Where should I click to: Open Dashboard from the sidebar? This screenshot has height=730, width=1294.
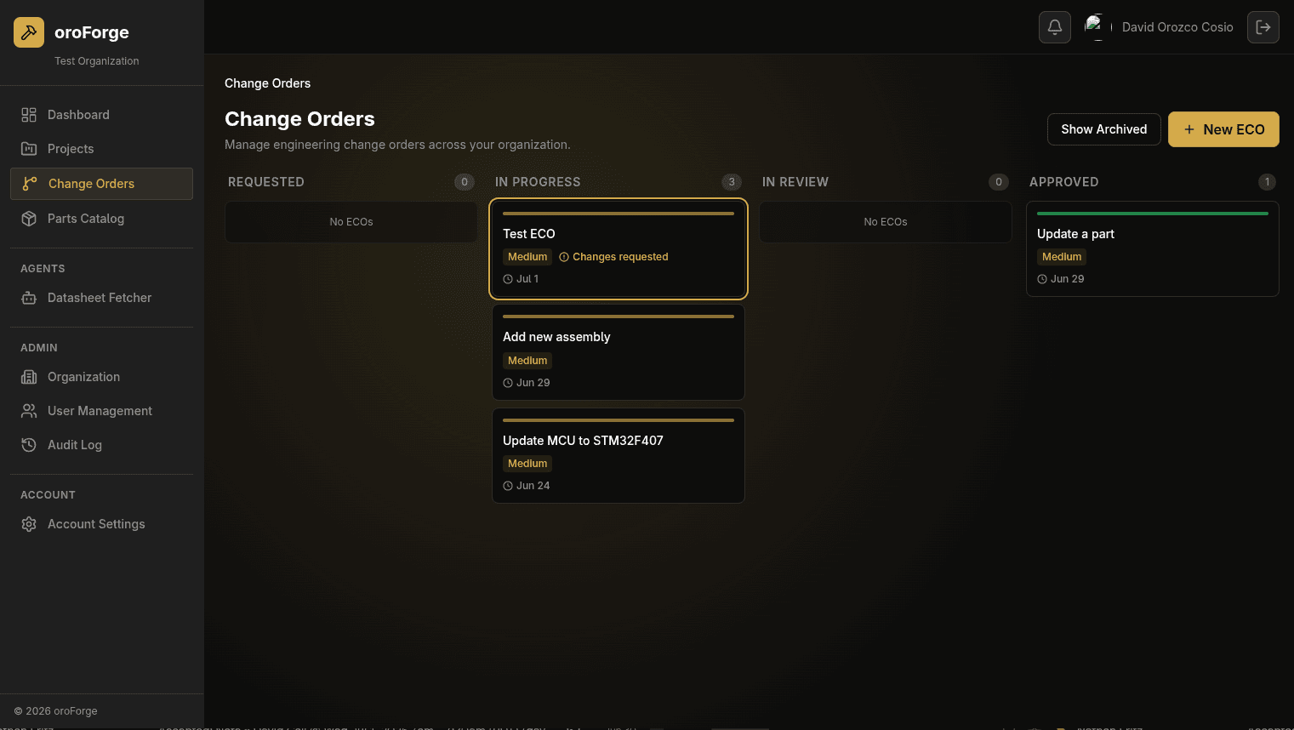[x=101, y=115]
